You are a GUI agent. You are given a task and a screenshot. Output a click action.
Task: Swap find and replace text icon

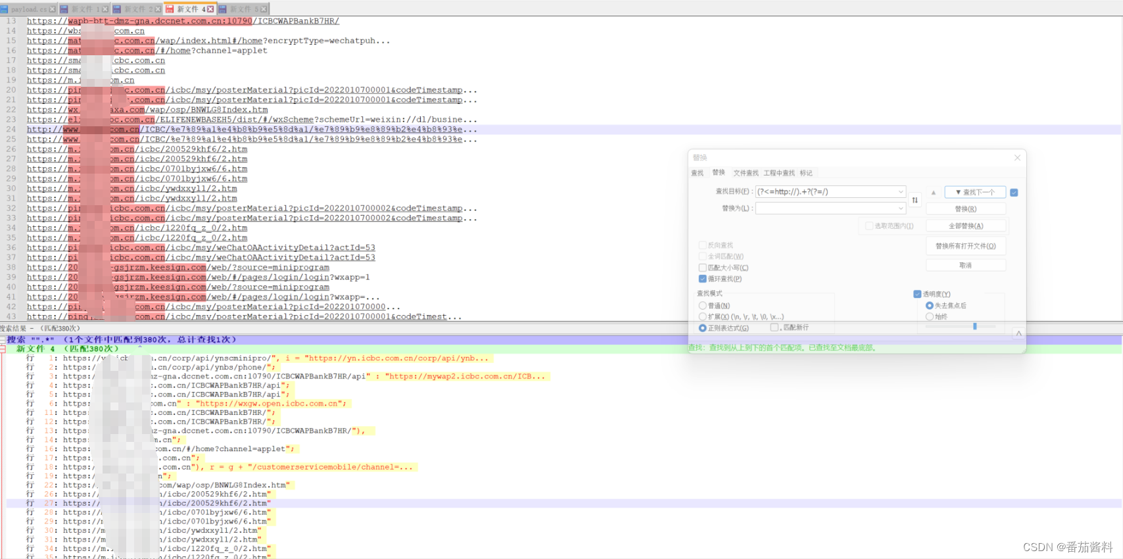coord(915,200)
